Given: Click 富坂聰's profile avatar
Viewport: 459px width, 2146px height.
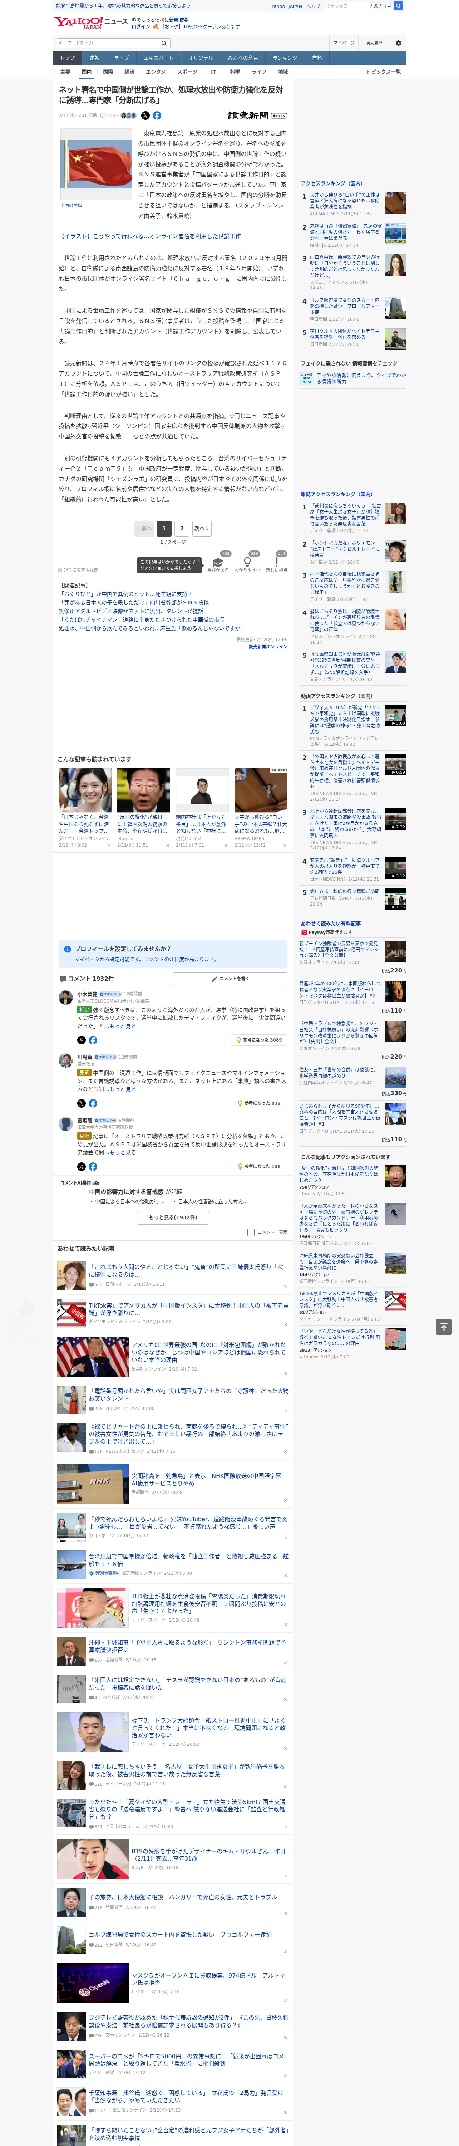Looking at the screenshot, I should tap(65, 1124).
